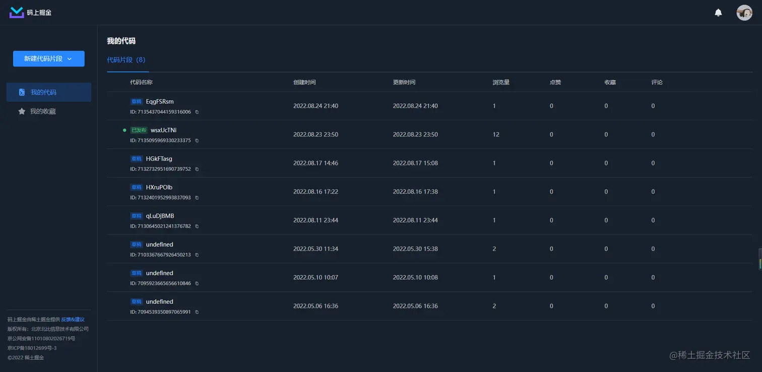
Task: Open the 反馈&建议 link
Action: 73,319
